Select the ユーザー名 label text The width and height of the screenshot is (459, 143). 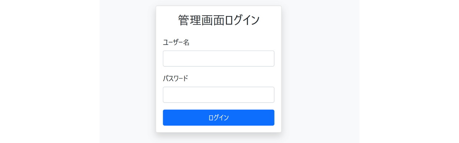click(176, 43)
